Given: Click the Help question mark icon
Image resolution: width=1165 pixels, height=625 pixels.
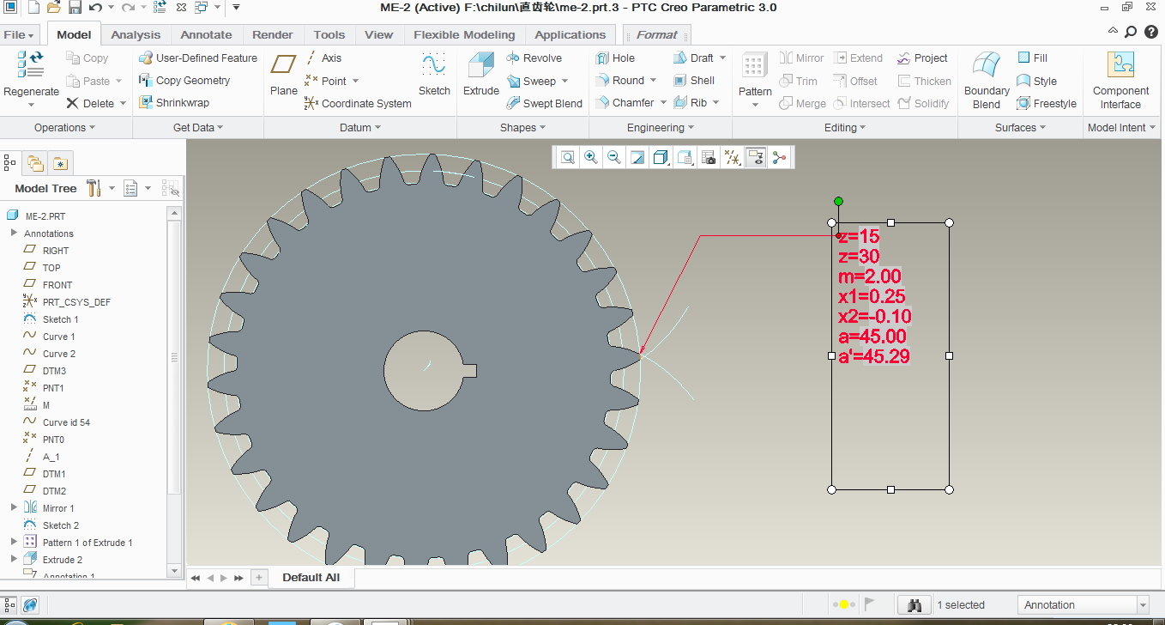Looking at the screenshot, I should (x=1151, y=32).
